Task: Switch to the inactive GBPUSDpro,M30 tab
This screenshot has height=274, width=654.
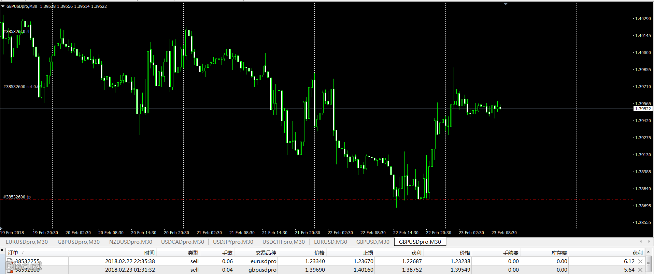Action: pos(79,242)
